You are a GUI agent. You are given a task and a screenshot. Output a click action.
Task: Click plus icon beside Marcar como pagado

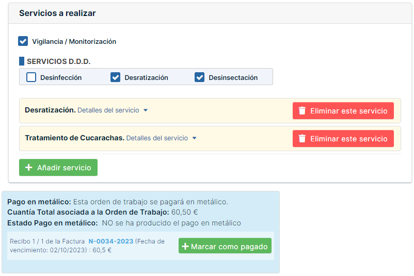coord(185,247)
